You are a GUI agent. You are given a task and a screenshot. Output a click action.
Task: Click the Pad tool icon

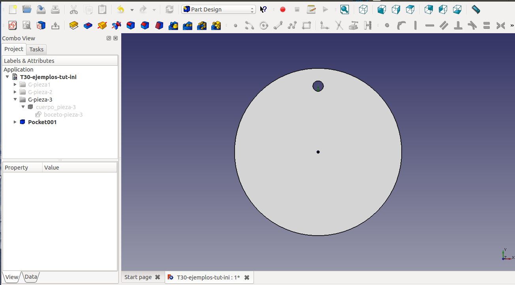pyautogui.click(x=73, y=26)
